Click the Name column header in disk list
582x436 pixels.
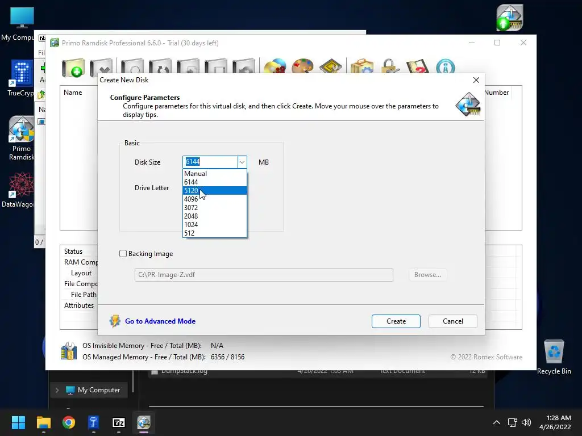[73, 93]
